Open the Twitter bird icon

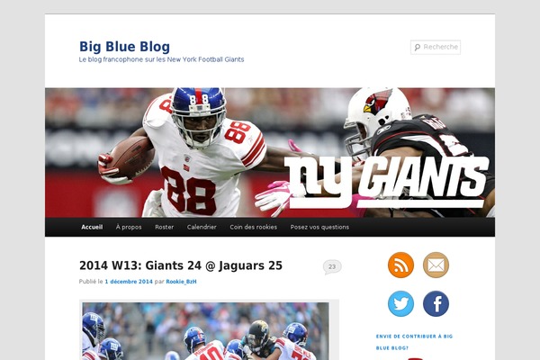tap(400, 303)
